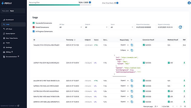The height and width of the screenshot is (108, 191).
Task: Open the Source filter dropdown
Action: [122, 27]
